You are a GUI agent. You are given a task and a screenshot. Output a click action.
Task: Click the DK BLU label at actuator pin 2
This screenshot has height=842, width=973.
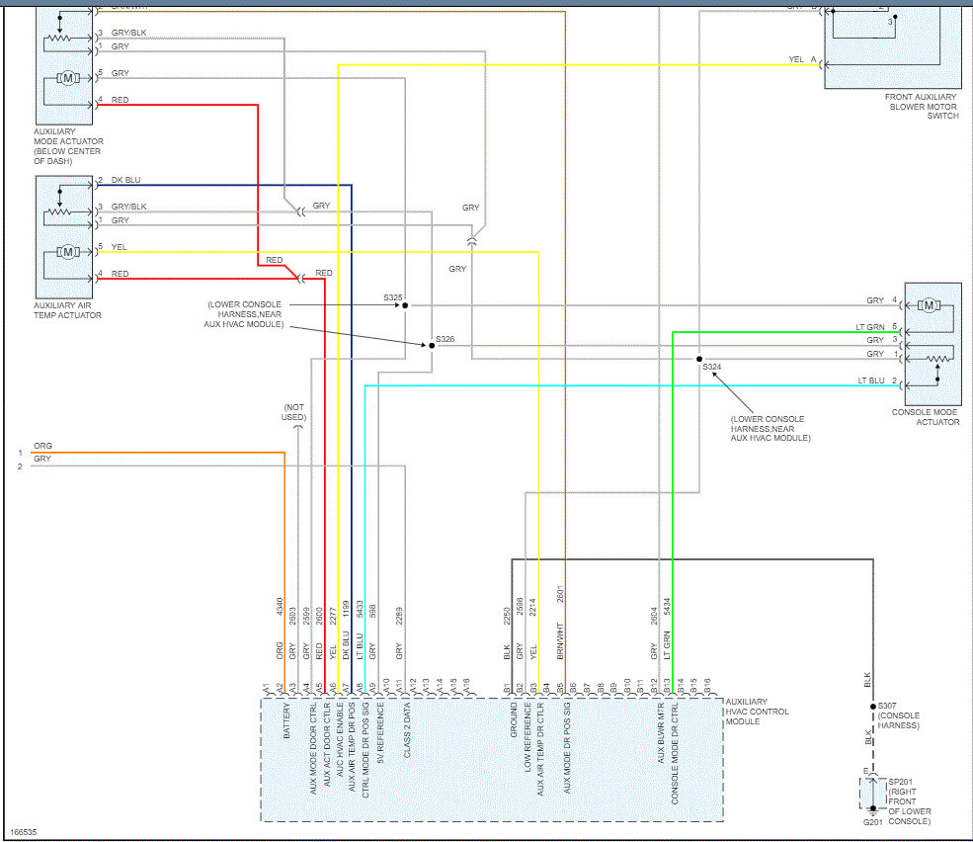tap(126, 180)
